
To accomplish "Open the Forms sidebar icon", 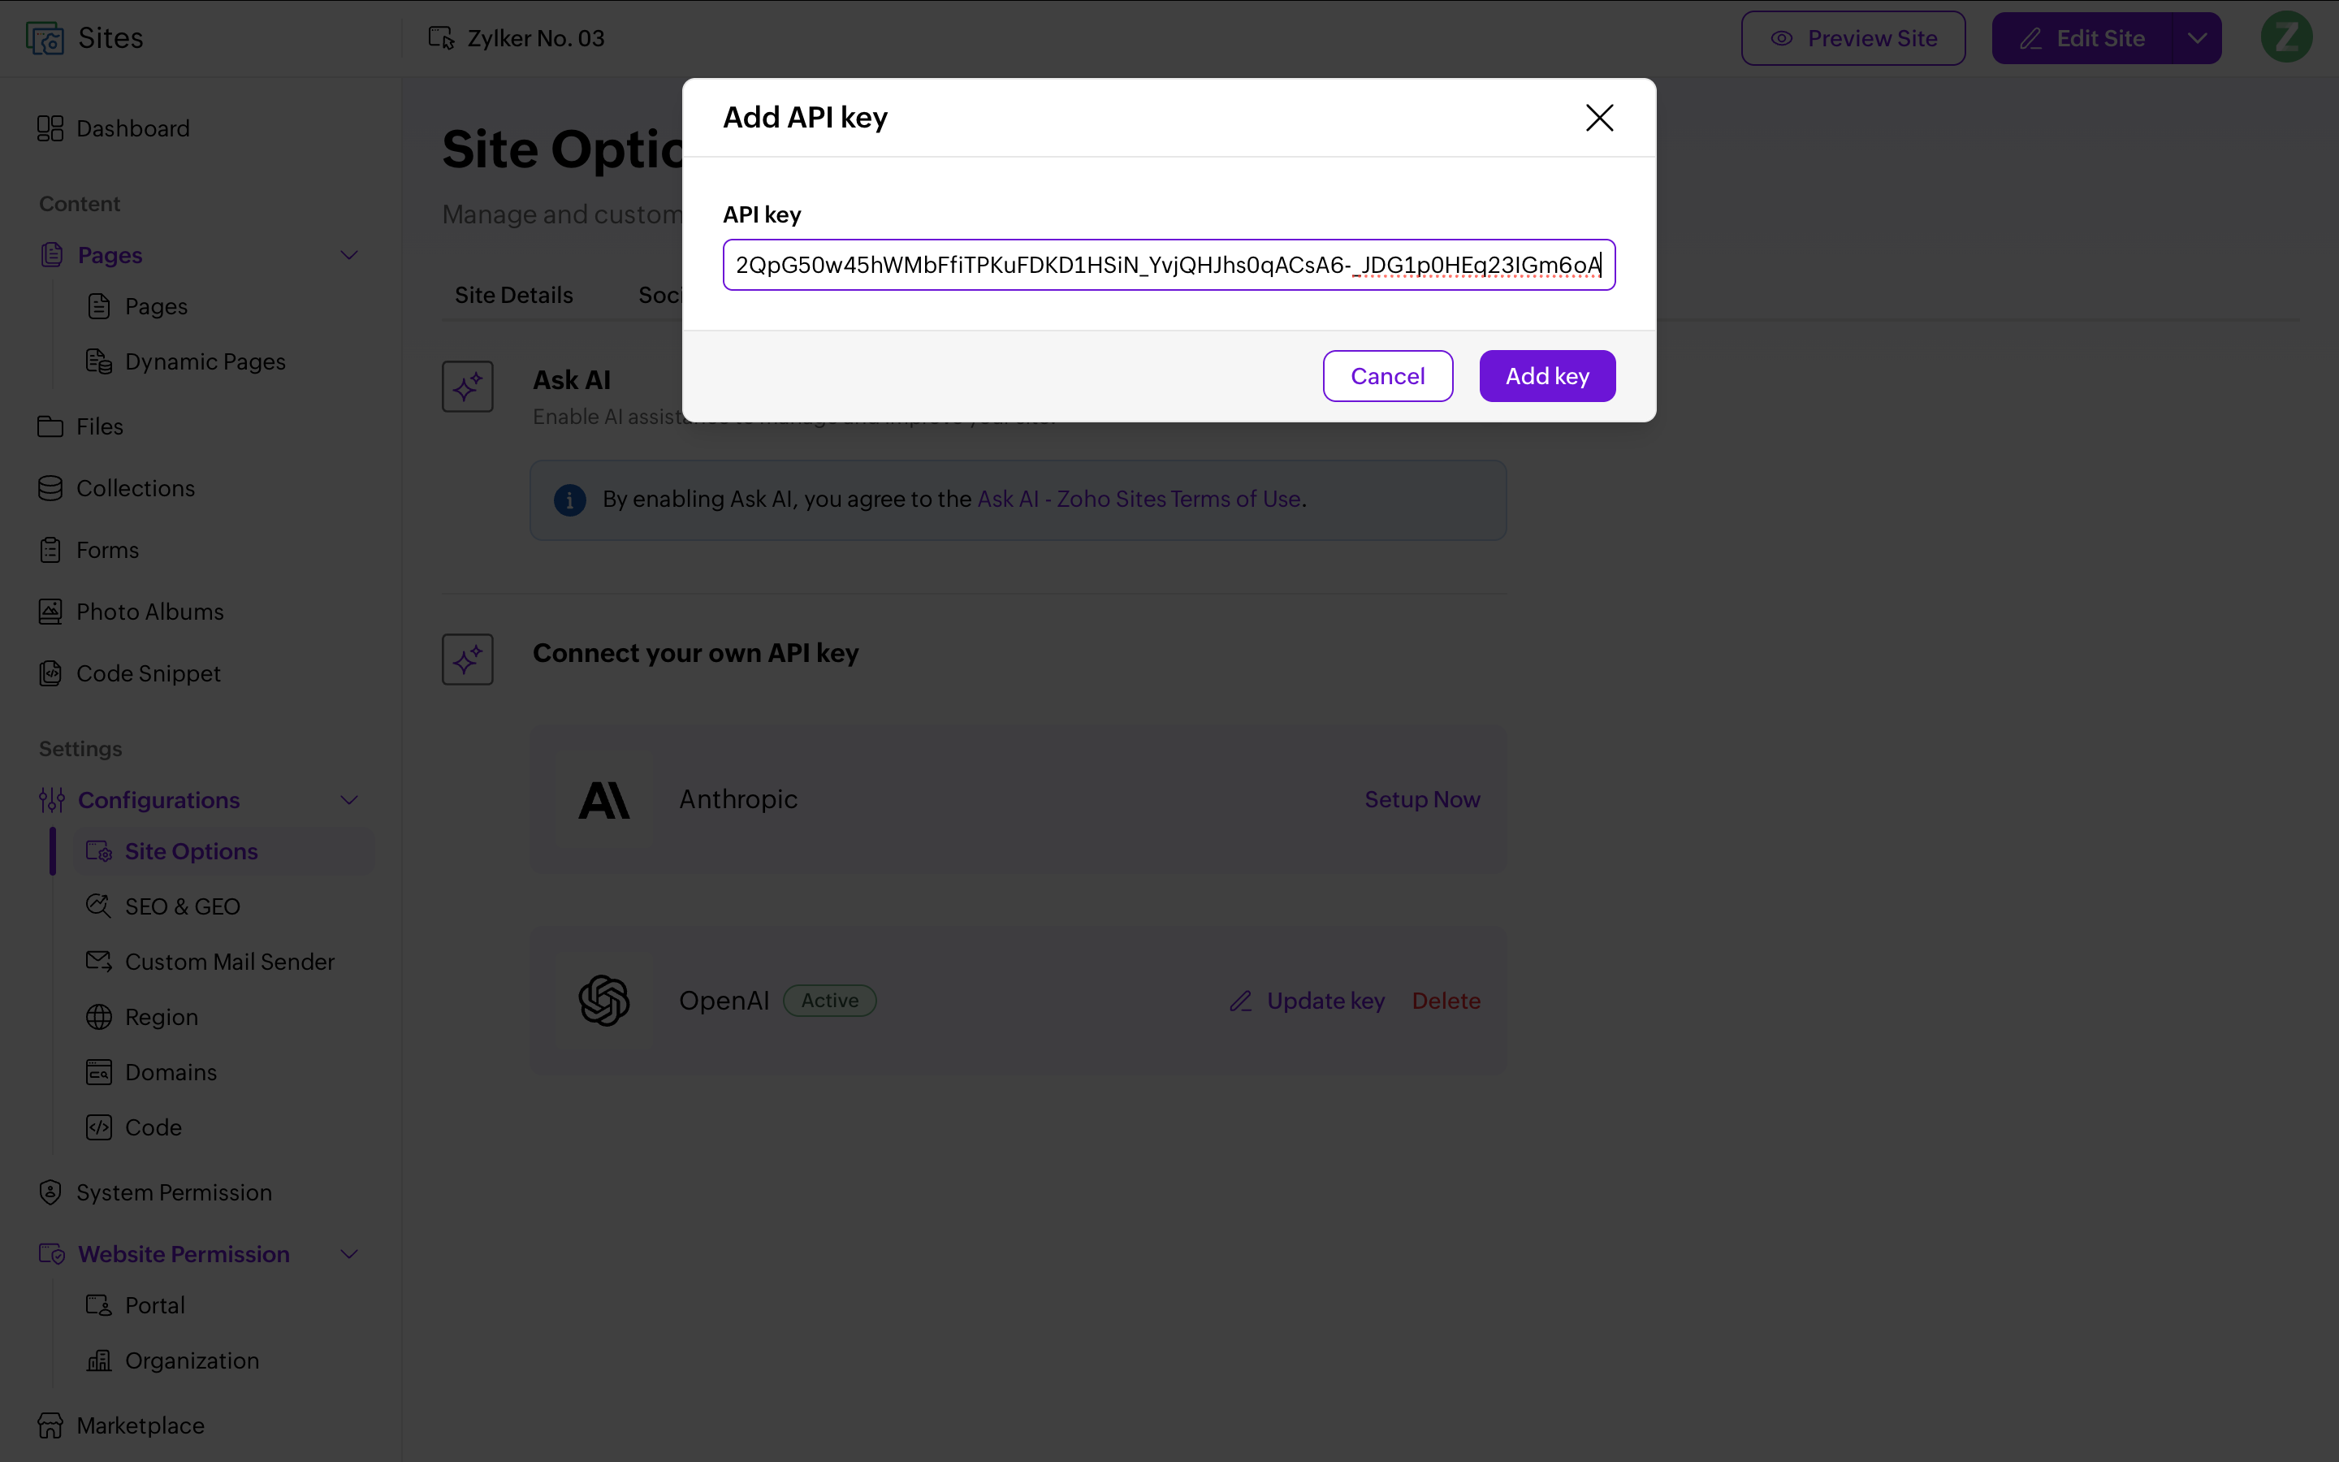I will [50, 550].
